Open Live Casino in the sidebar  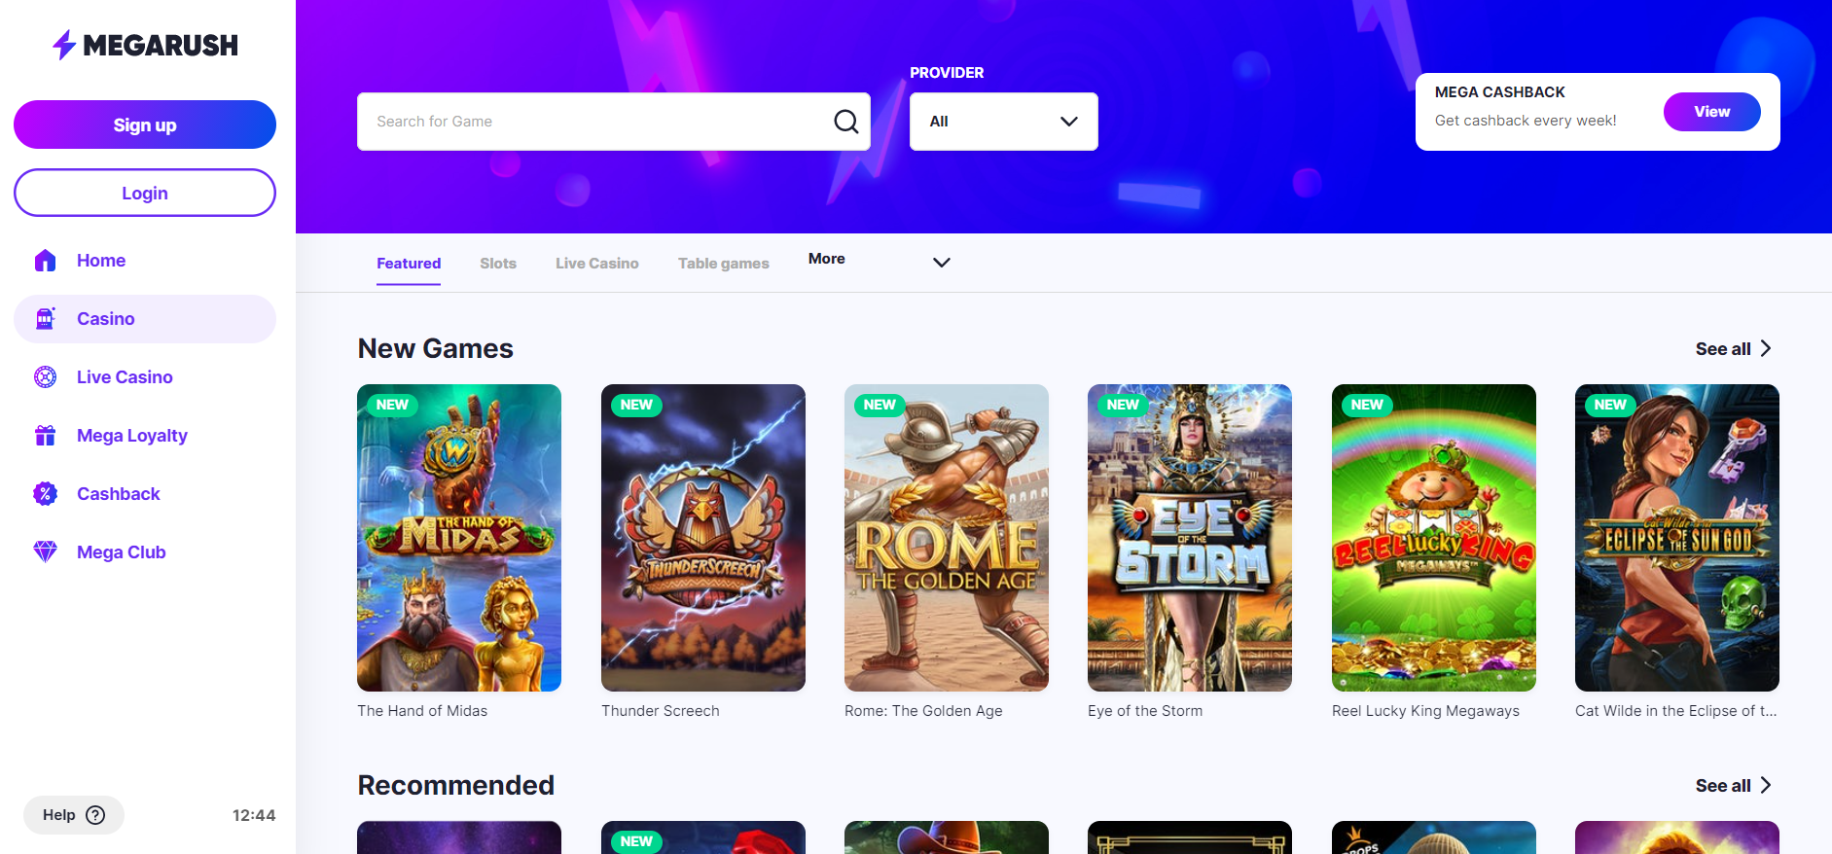tap(145, 377)
